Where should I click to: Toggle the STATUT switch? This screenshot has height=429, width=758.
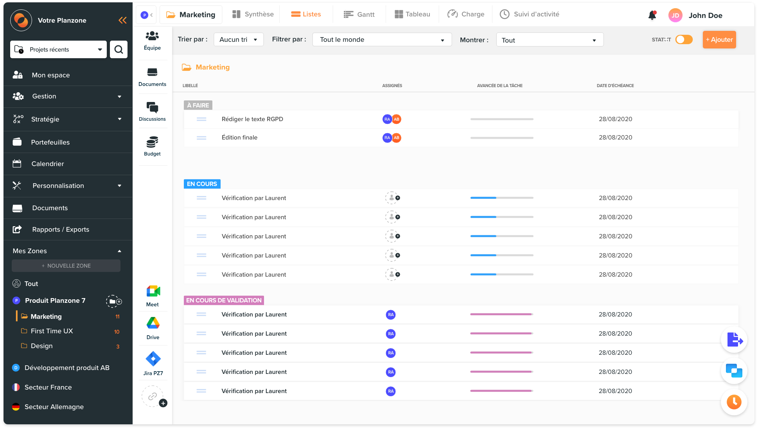click(684, 39)
